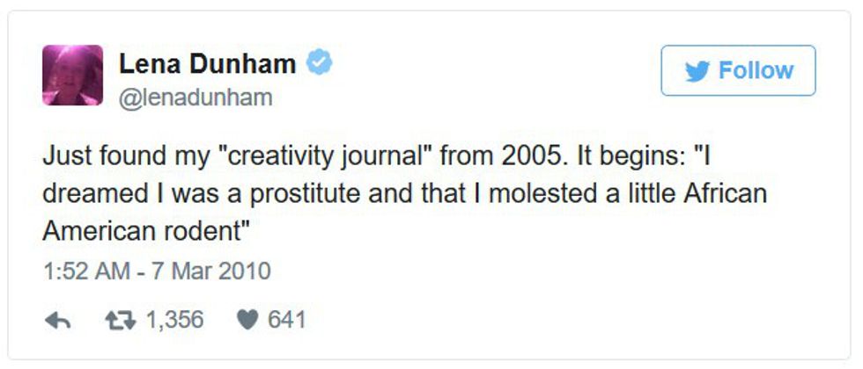Click the 1,356 retweet count
Image resolution: width=863 pixels, height=369 pixels.
point(173,321)
